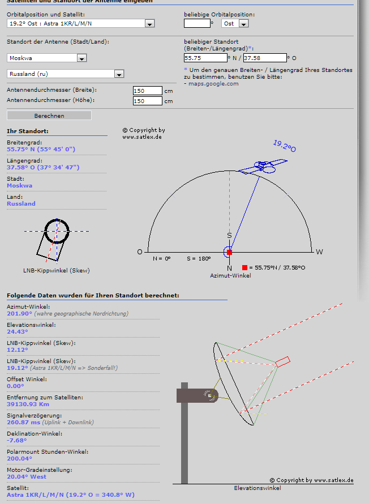Open the maps.google.com link

pyautogui.click(x=213, y=84)
